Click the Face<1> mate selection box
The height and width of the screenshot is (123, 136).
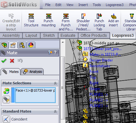click(x=35, y=95)
